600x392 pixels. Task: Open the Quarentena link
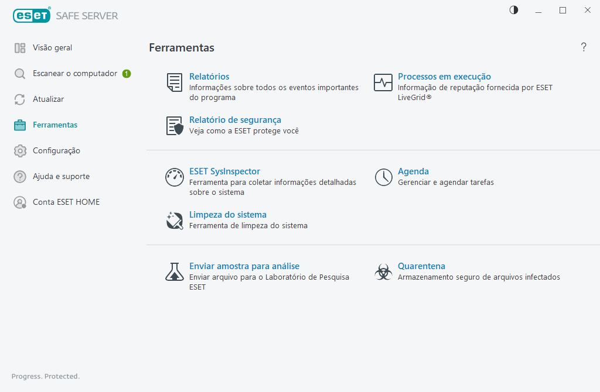(x=421, y=266)
